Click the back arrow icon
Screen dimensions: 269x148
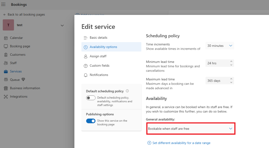click(5, 15)
